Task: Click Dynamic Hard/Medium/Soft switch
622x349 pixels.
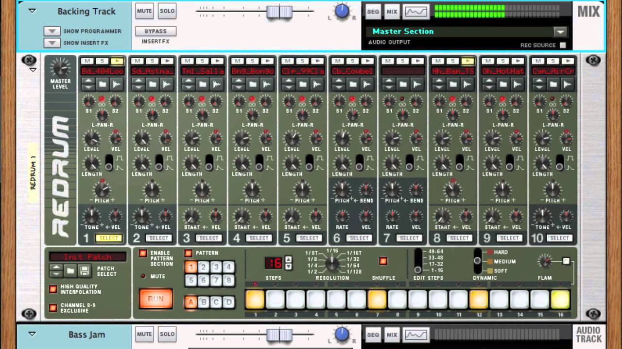Action: (x=477, y=261)
